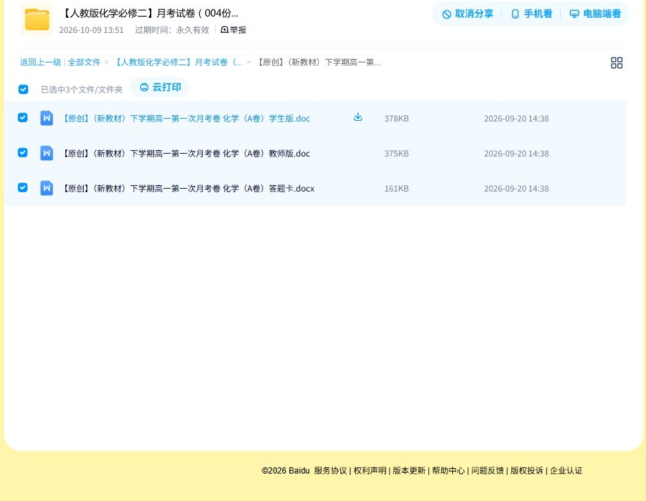The width and height of the screenshot is (646, 501).
Task: Click the 过期时间: 永久有效 expiry text
Action: (172, 30)
